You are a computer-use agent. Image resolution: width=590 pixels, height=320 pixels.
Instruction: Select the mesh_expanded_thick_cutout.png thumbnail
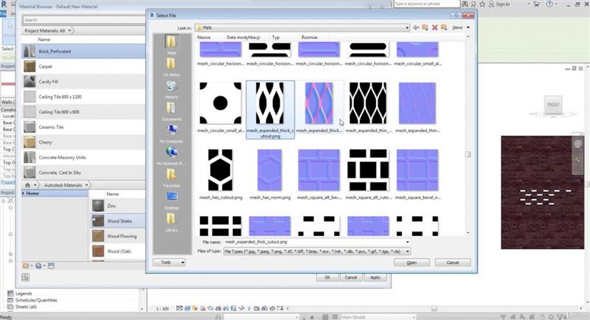click(x=270, y=103)
